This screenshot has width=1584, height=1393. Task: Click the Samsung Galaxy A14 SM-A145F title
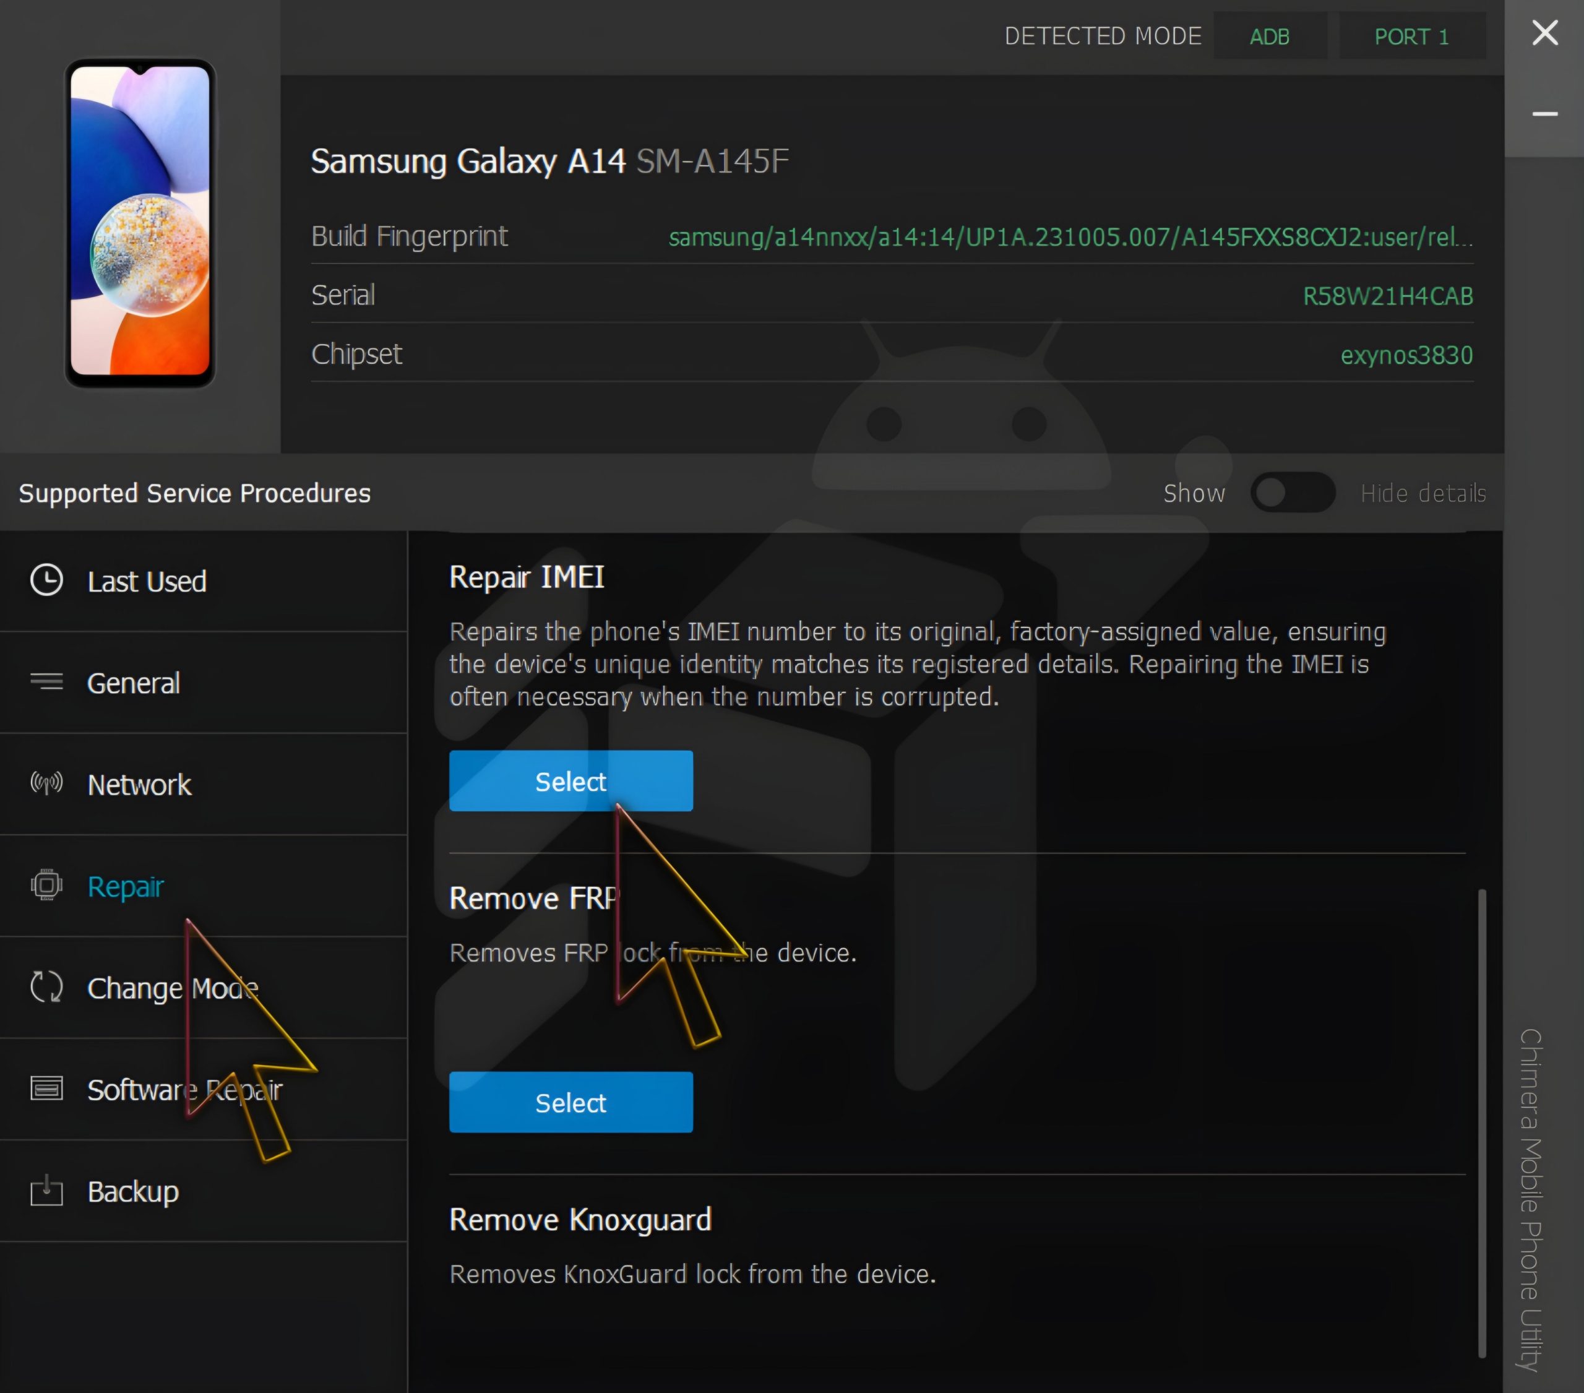coord(549,162)
